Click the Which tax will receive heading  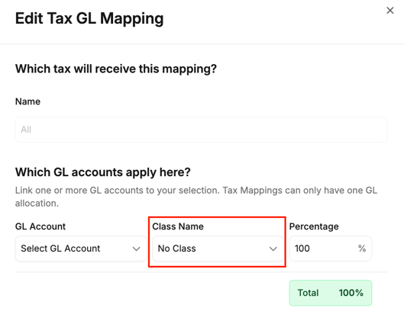pyautogui.click(x=116, y=69)
